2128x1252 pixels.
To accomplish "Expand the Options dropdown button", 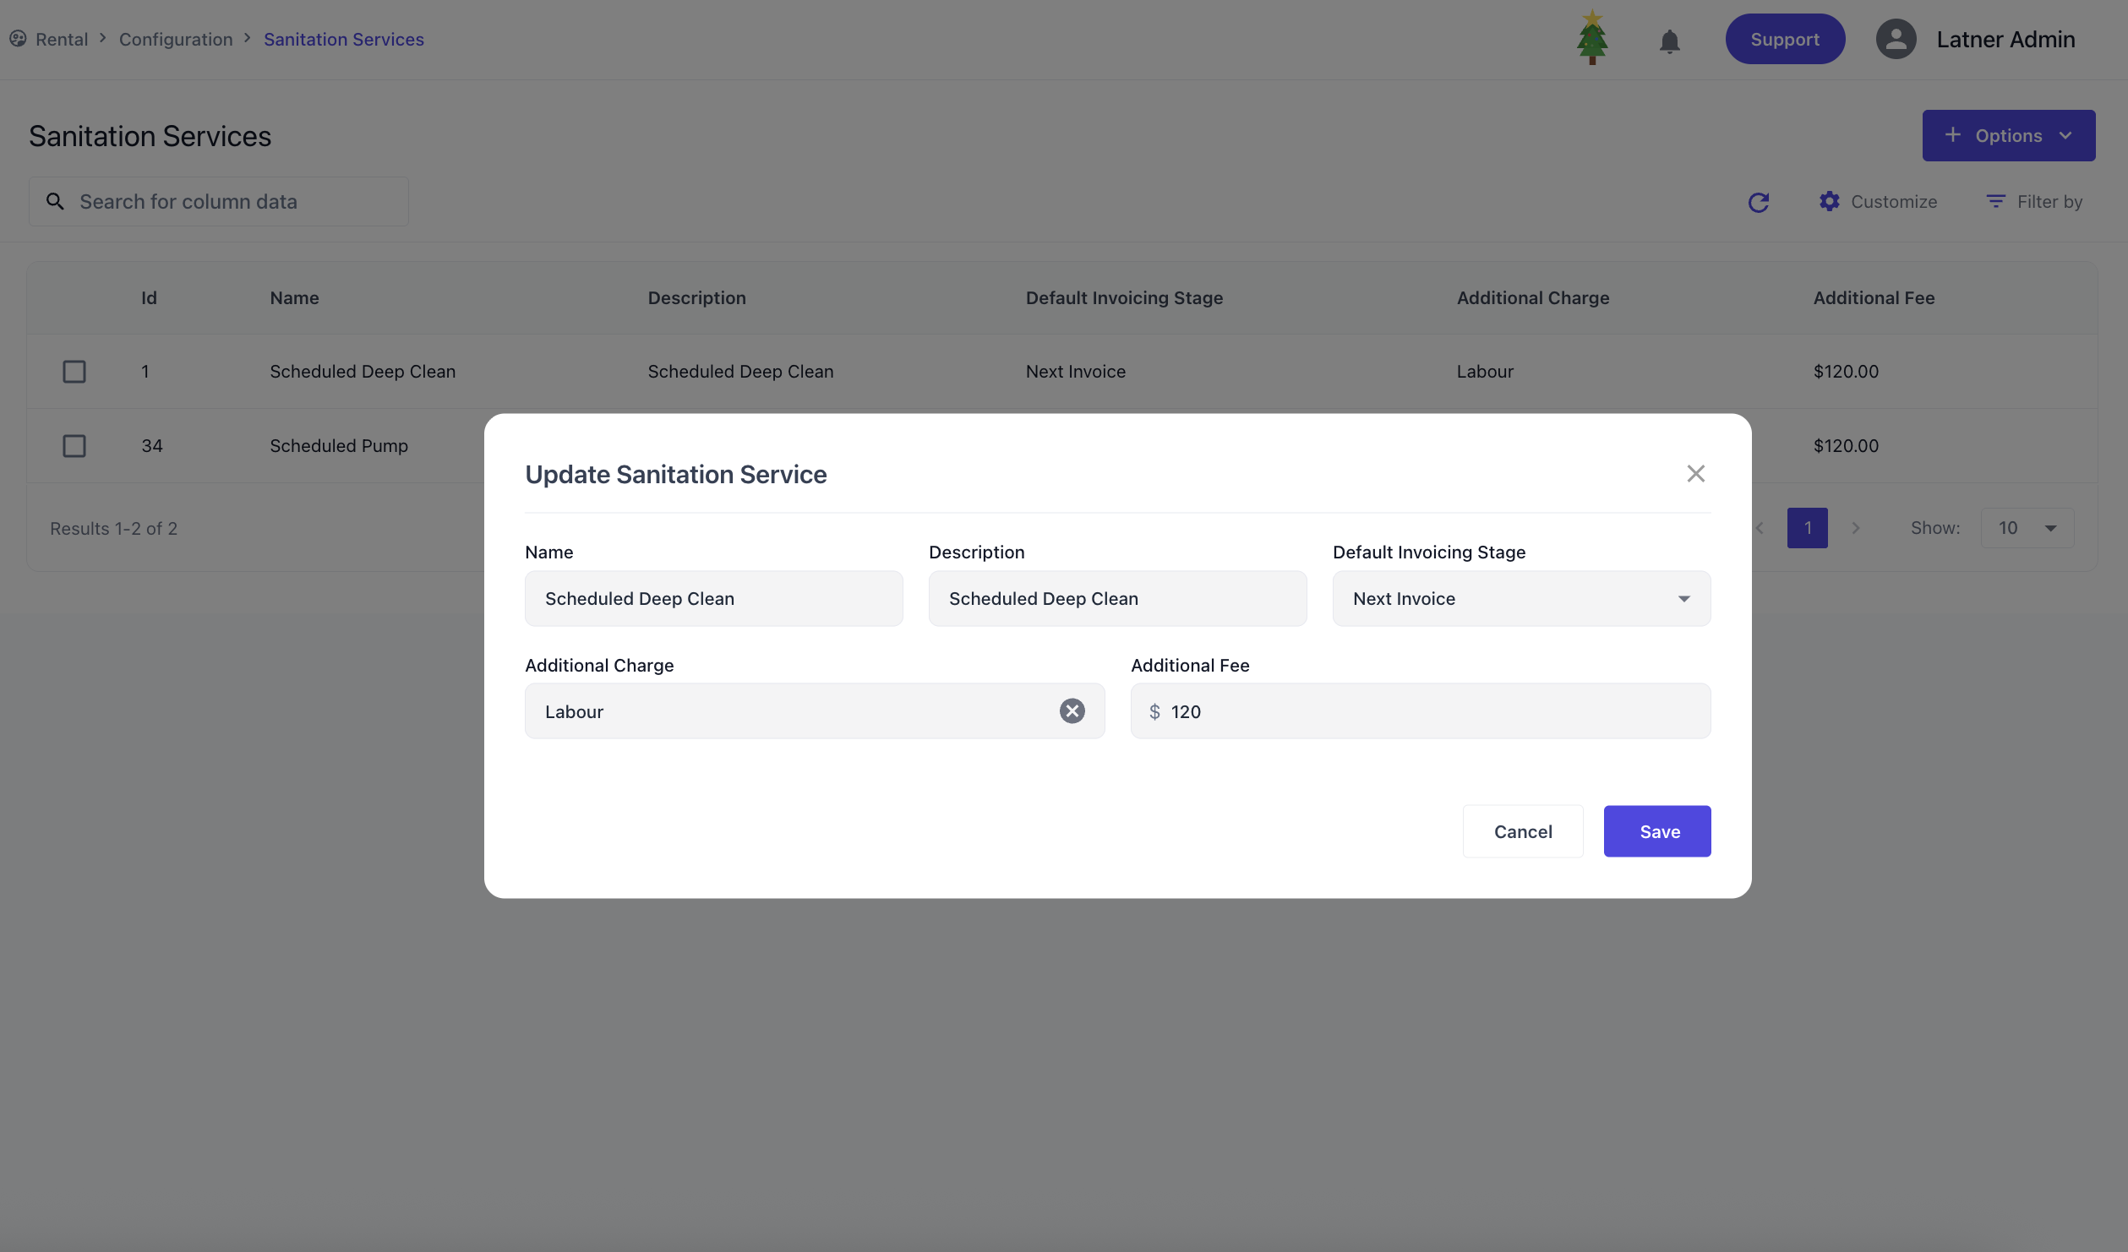I will click(2008, 136).
